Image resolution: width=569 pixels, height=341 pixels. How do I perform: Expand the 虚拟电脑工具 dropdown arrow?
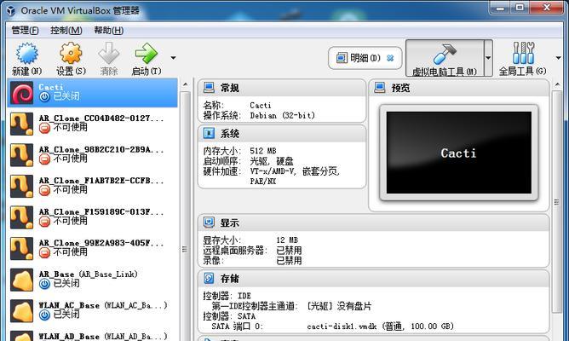click(488, 58)
